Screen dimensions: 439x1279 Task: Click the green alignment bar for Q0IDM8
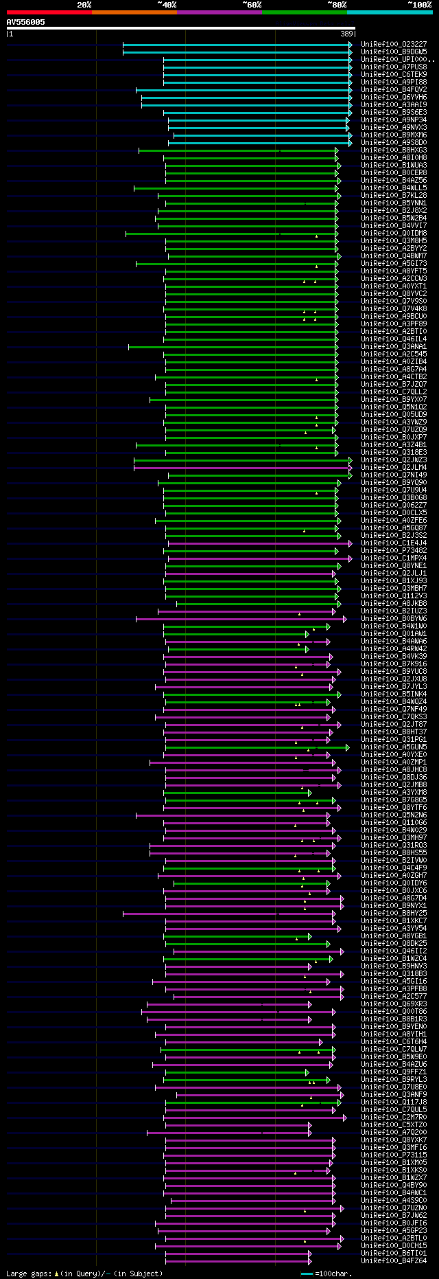point(232,233)
